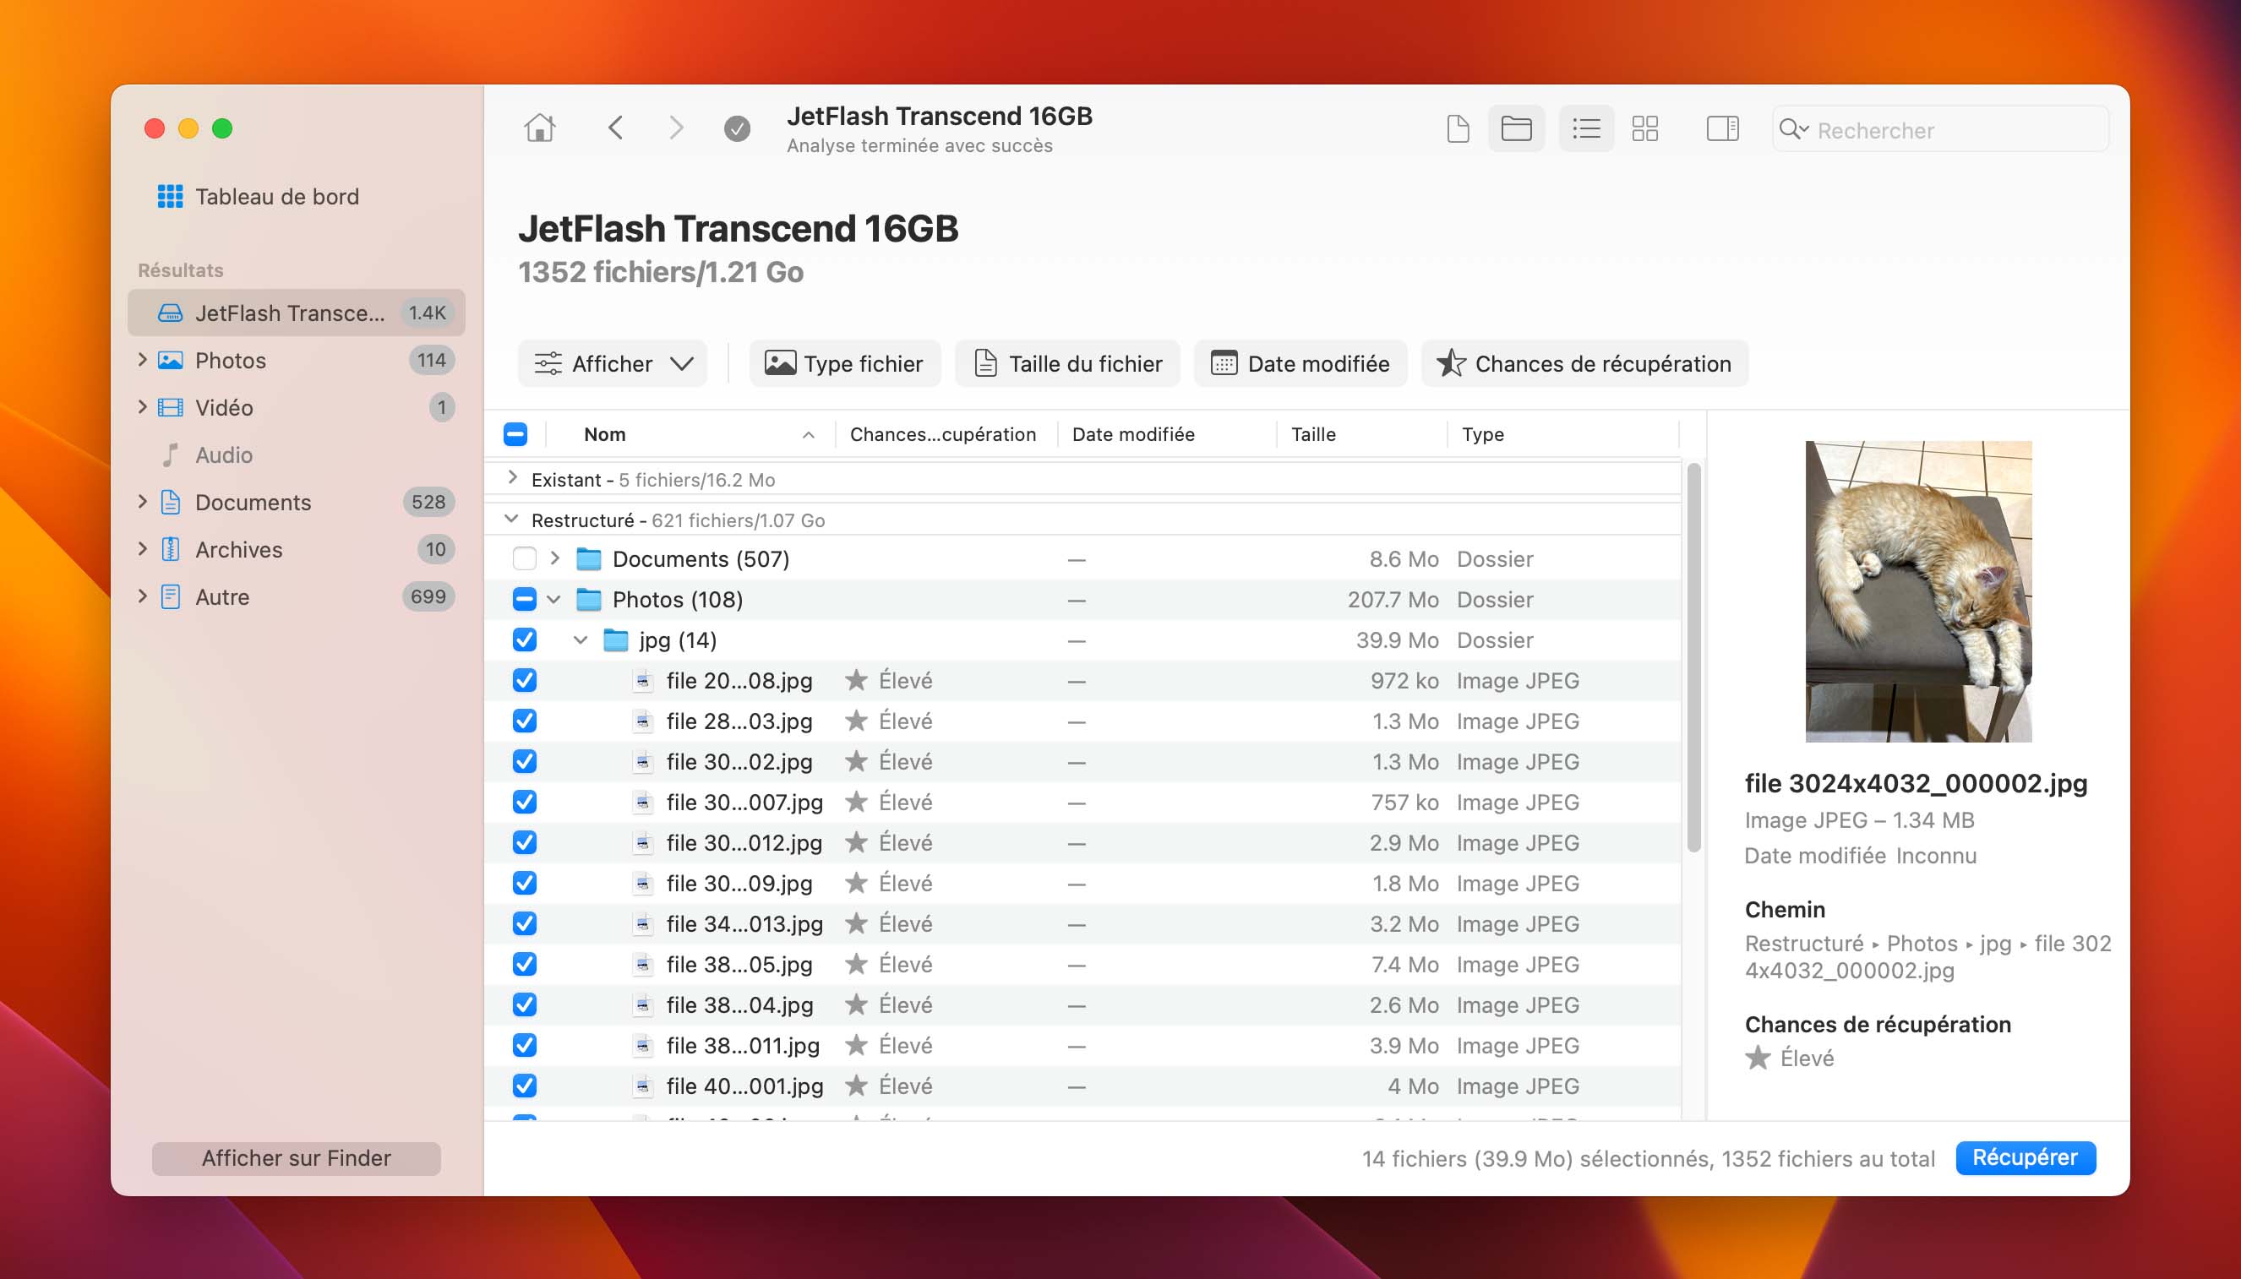Screen dimensions: 2241x1279
Task: Expand Vidéo category chevron in sidebar
Action: (x=142, y=407)
